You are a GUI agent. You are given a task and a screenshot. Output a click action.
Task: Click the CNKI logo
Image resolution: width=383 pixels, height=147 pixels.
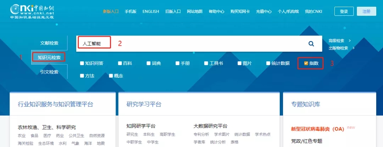point(32,11)
